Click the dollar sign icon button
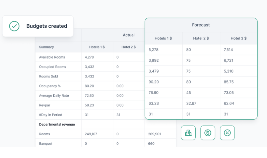Image resolution: width=267 pixels, height=158 pixels. click(x=208, y=133)
